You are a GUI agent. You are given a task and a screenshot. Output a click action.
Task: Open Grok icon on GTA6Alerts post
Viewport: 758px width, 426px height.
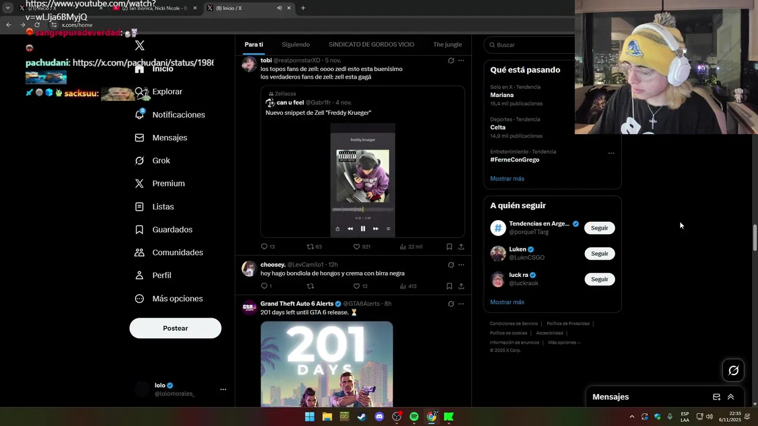pyautogui.click(x=451, y=304)
